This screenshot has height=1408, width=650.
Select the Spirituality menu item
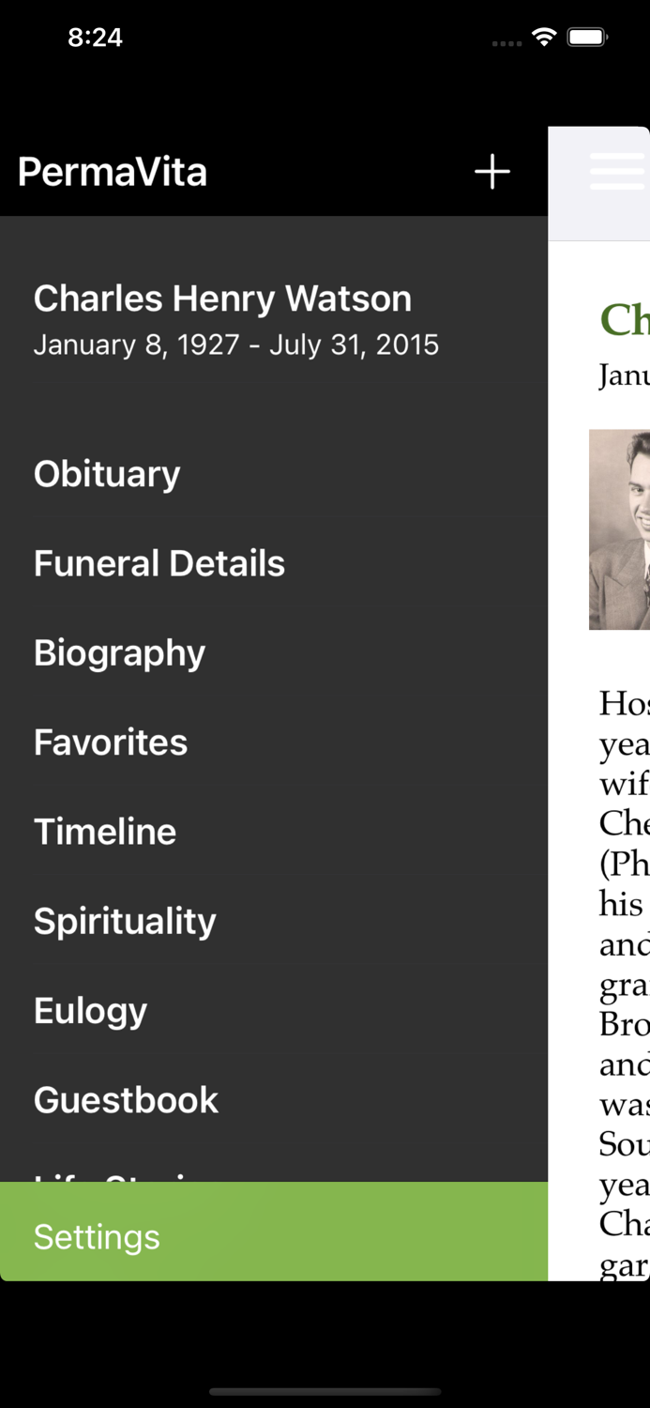[x=125, y=922]
